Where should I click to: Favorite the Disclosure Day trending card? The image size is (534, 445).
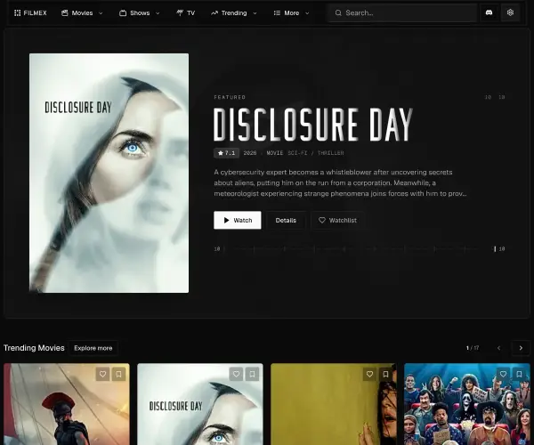236,374
